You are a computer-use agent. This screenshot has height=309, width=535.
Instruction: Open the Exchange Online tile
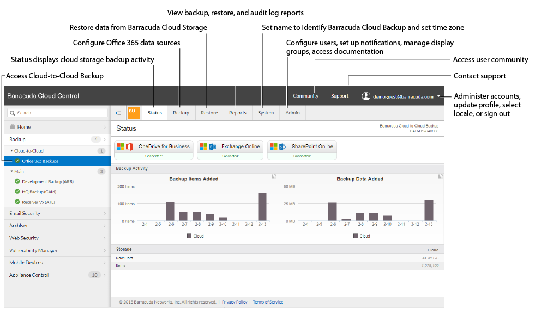point(230,150)
